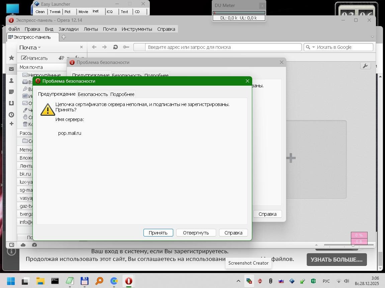
Task: Open the Подробнее tab in front dialog
Action: point(122,94)
